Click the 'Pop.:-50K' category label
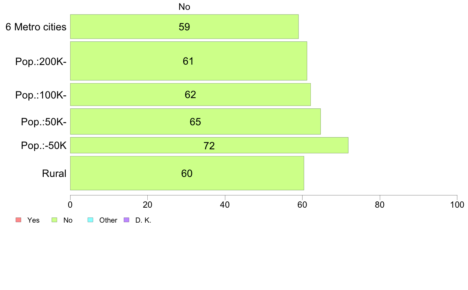 point(44,146)
